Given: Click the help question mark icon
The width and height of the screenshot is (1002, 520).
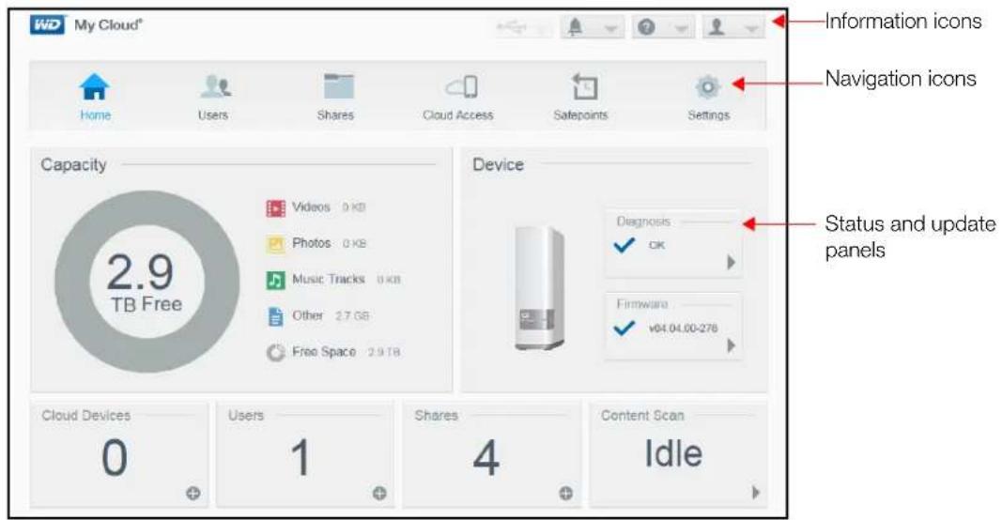Looking at the screenshot, I should tap(647, 27).
